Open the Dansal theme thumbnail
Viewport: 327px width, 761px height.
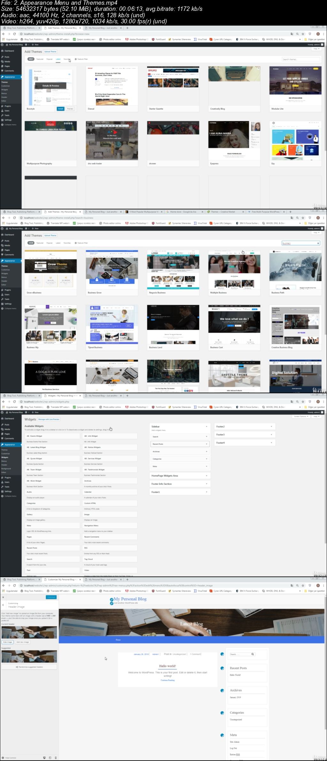112,86
